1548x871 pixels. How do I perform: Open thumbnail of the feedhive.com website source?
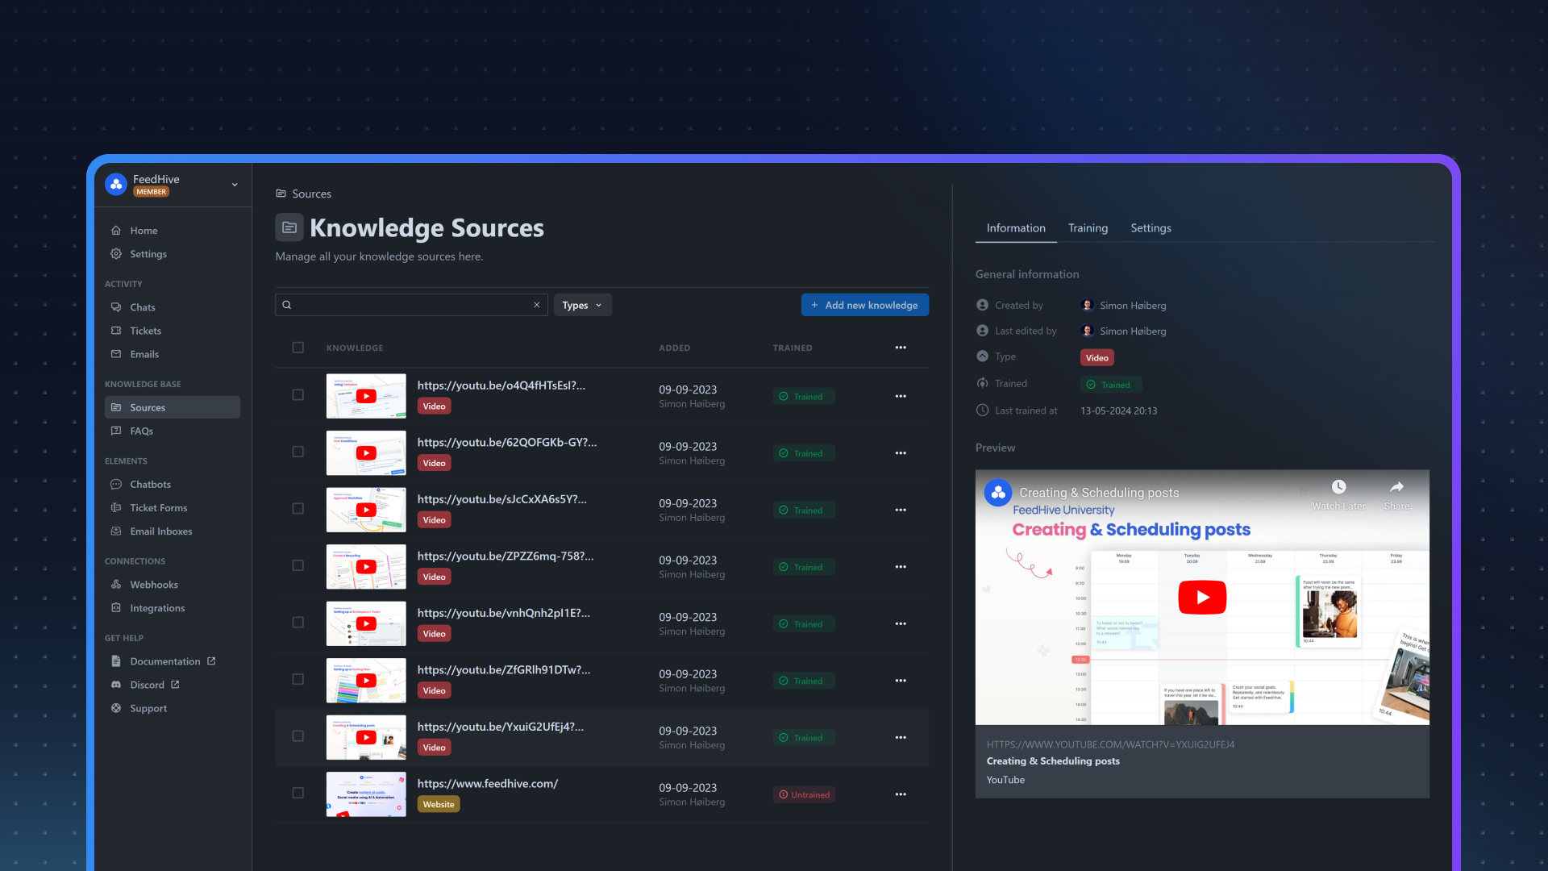[x=366, y=794]
